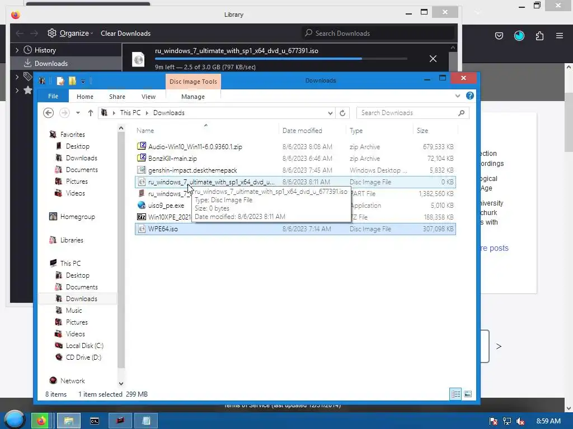The width and height of the screenshot is (573, 429).
Task: Switch to the View ribbon tab
Action: pos(148,97)
